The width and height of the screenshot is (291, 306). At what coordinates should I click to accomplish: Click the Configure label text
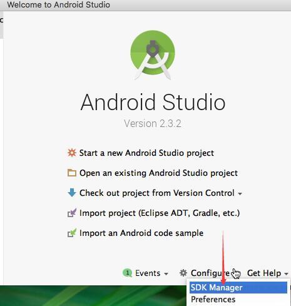[x=210, y=273]
